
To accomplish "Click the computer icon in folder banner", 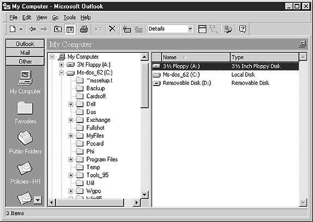I will [303, 44].
